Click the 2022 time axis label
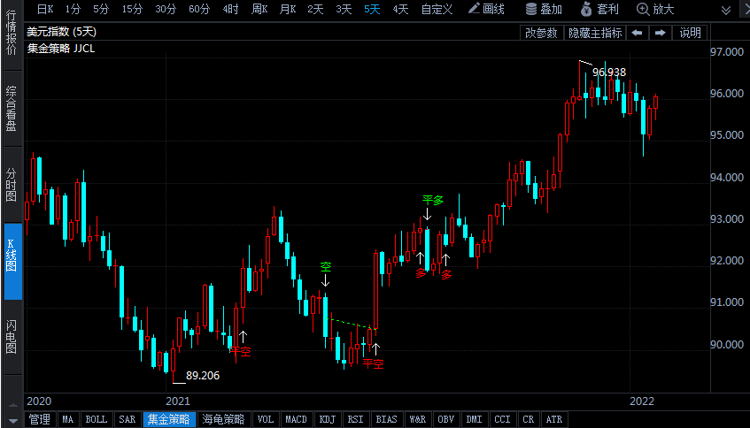 (642, 401)
